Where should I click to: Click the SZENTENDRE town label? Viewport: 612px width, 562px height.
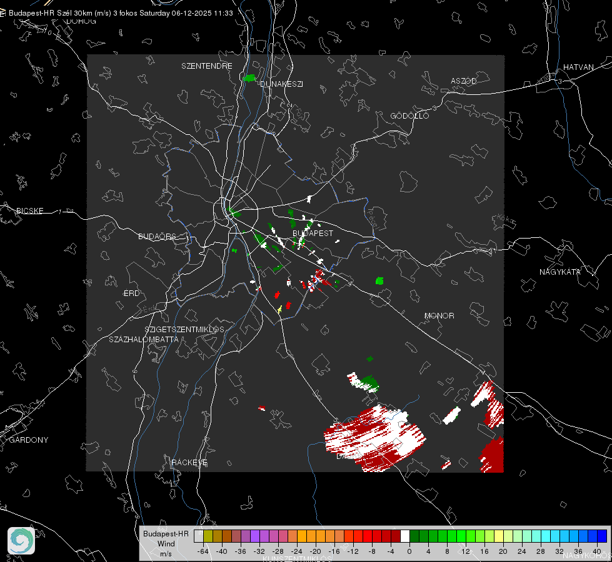207,66
